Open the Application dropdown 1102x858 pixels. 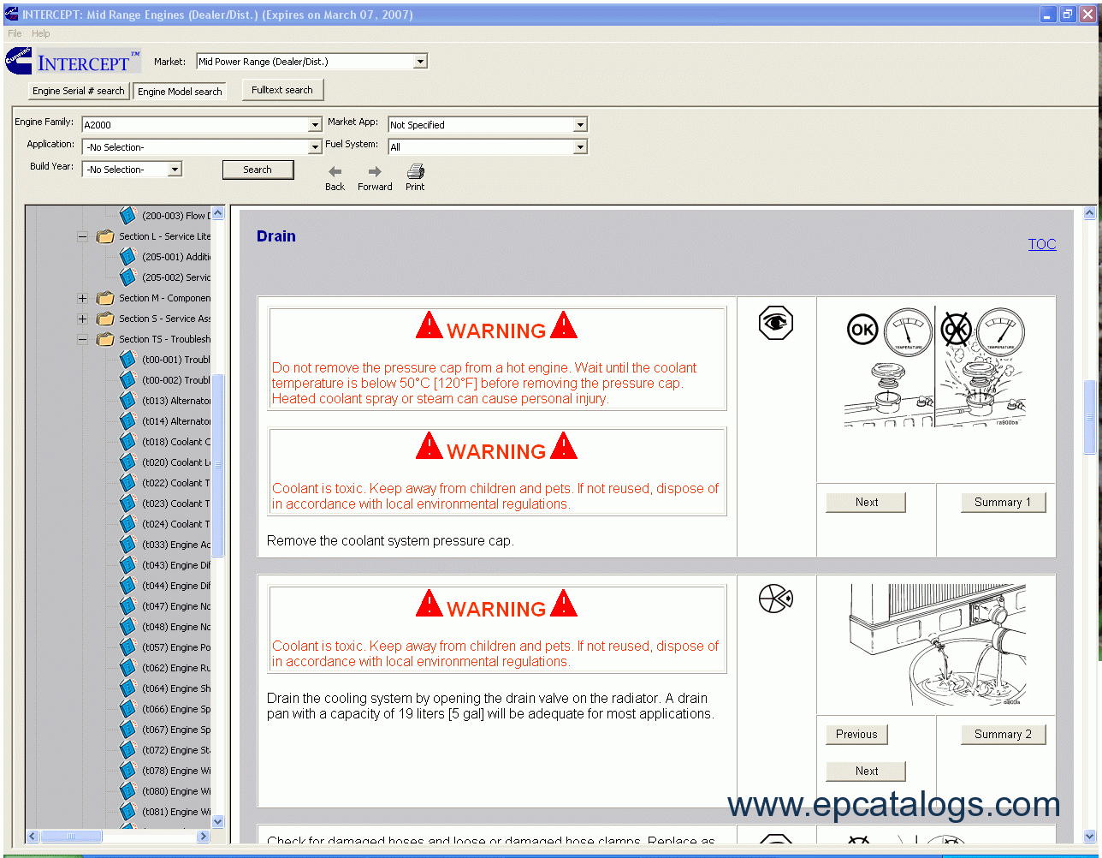[x=315, y=147]
